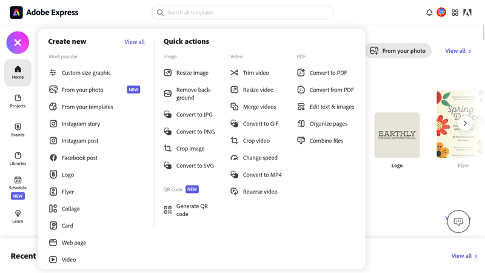This screenshot has height=273, width=485.
Task: Open the EARTHLY Logo template thumbnail
Action: (397, 135)
